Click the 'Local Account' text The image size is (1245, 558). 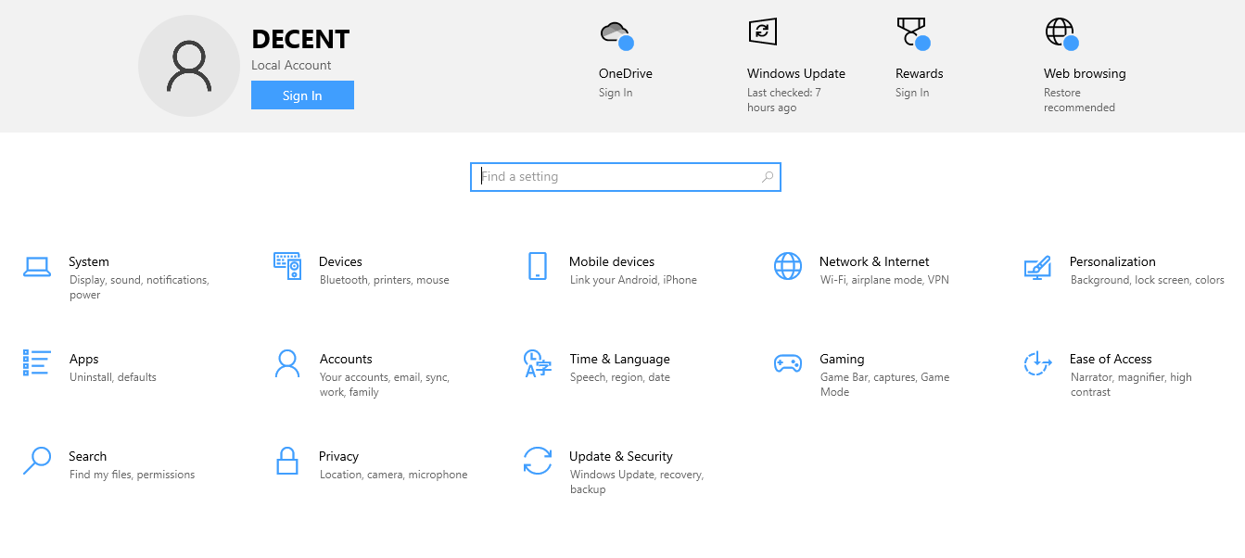click(291, 65)
